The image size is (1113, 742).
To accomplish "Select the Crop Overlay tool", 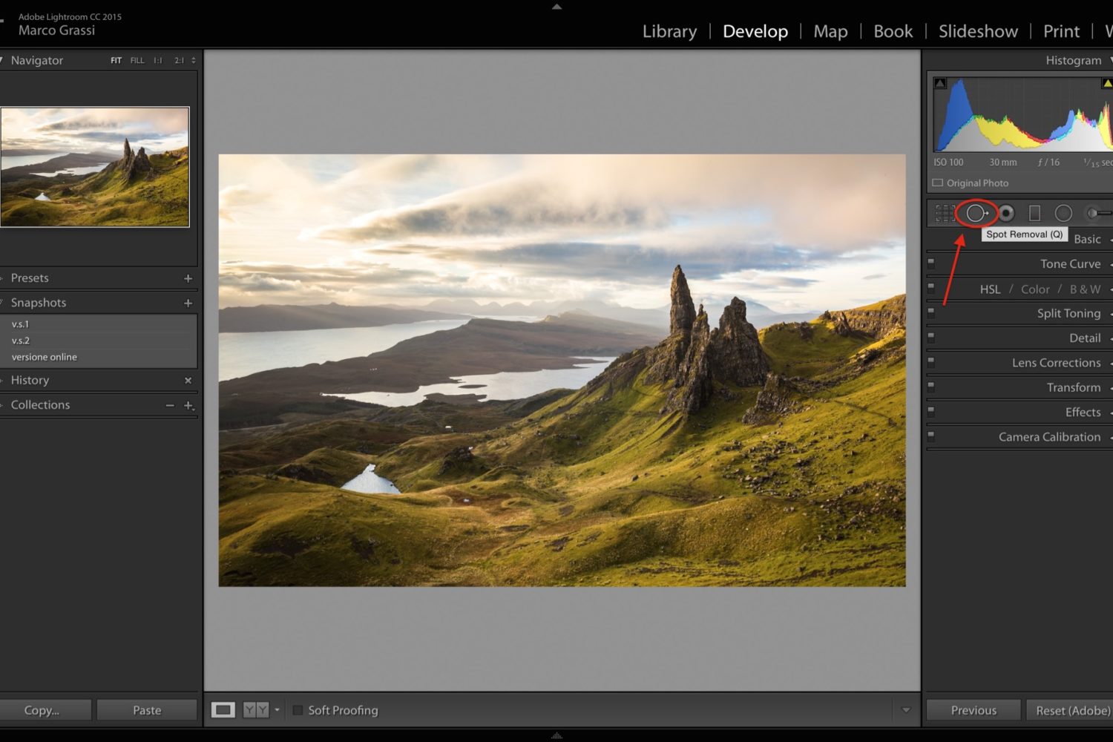I will tap(947, 213).
